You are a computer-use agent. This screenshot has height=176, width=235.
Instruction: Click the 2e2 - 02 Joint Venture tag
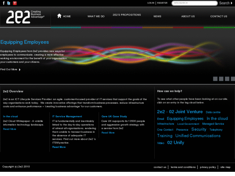click(x=180, y=112)
